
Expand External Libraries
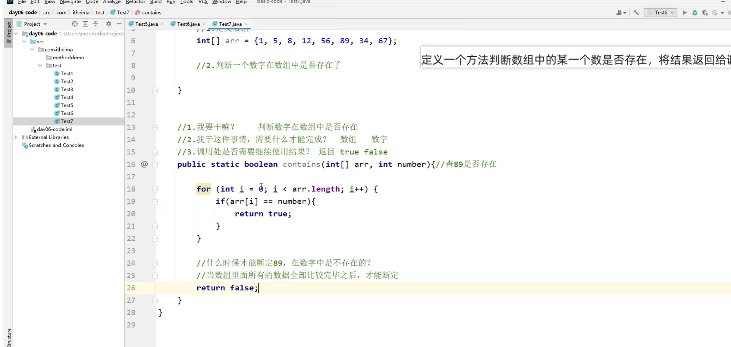tap(16, 137)
